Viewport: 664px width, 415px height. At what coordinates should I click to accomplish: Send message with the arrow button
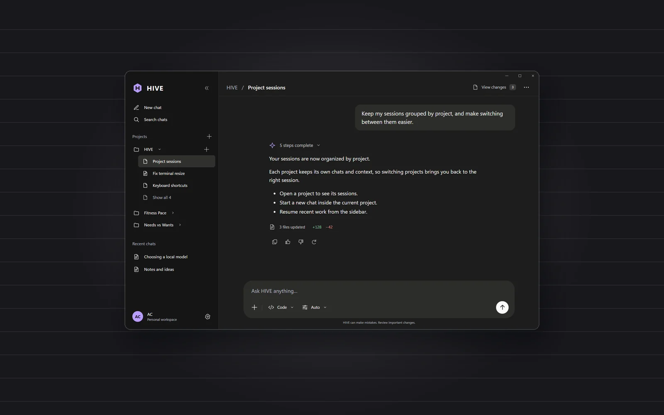[x=502, y=308]
